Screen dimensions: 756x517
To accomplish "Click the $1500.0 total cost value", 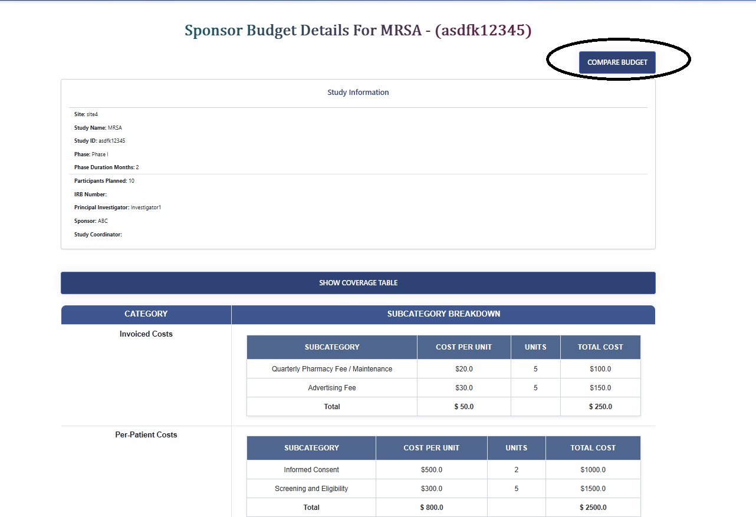I will 593,488.
